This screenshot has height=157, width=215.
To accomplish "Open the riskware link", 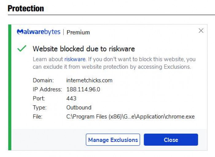I will [x=74, y=59].
